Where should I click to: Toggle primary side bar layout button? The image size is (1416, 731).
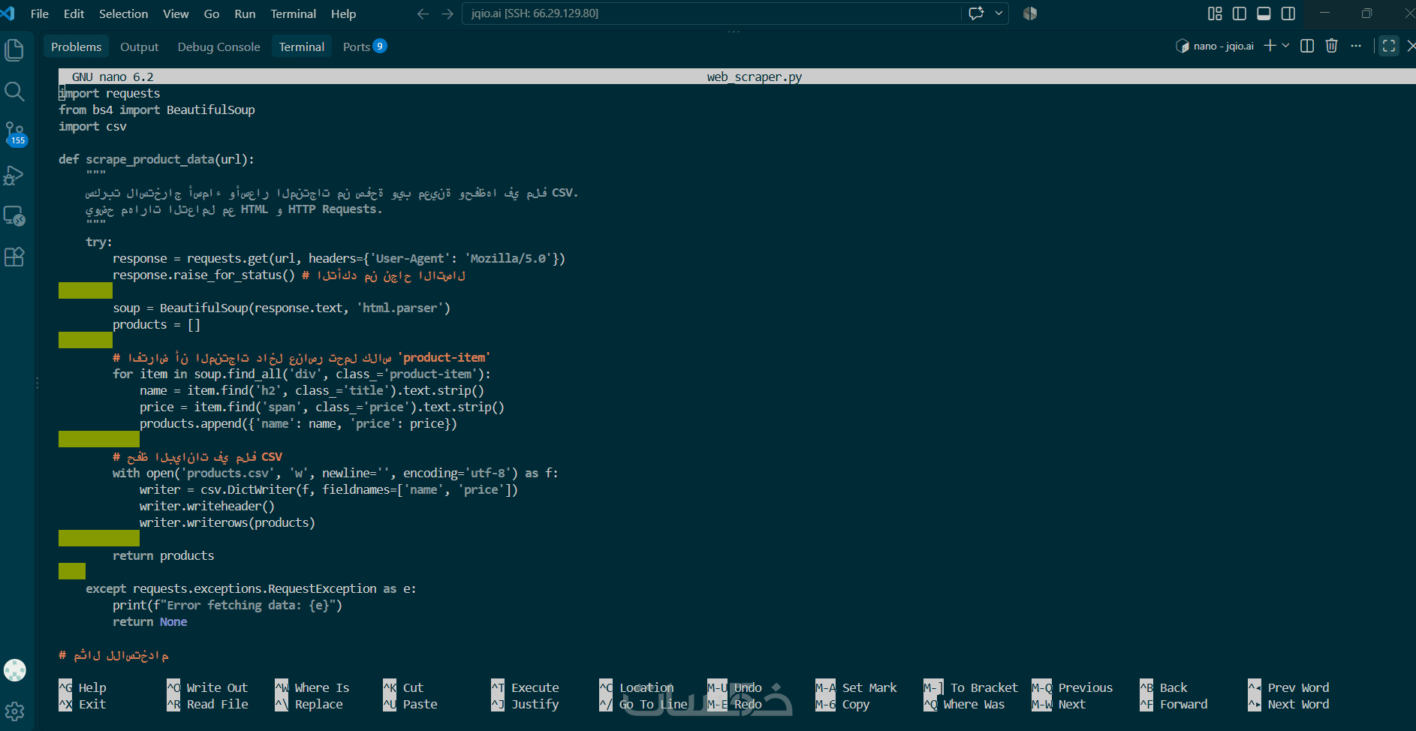(x=1240, y=14)
